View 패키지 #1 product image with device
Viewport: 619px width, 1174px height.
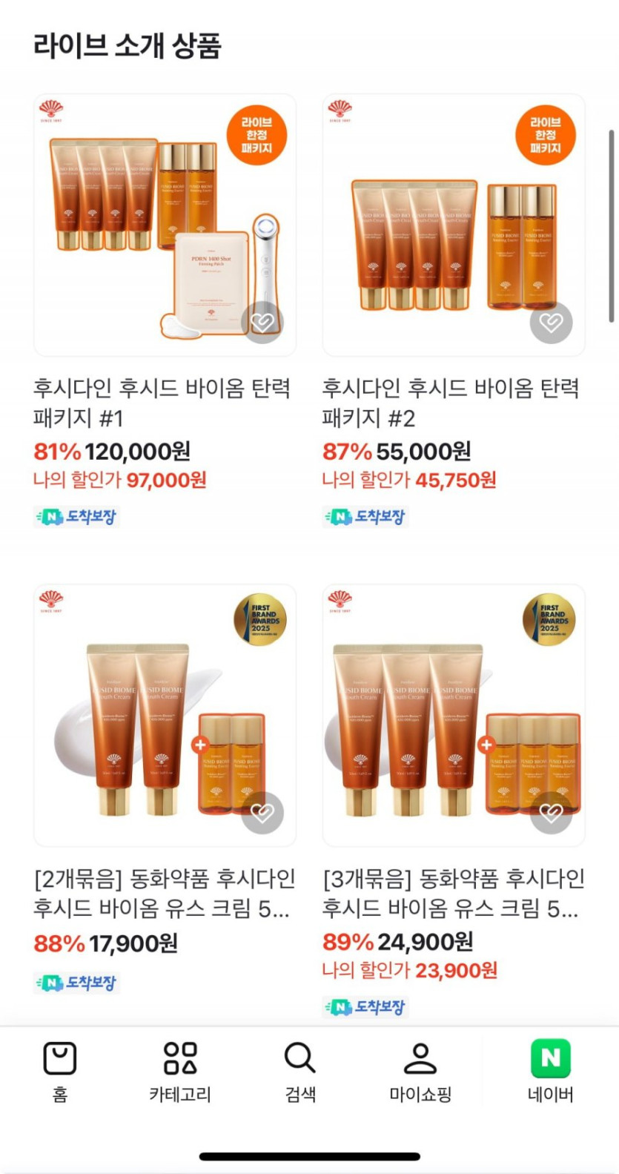pyautogui.click(x=165, y=225)
